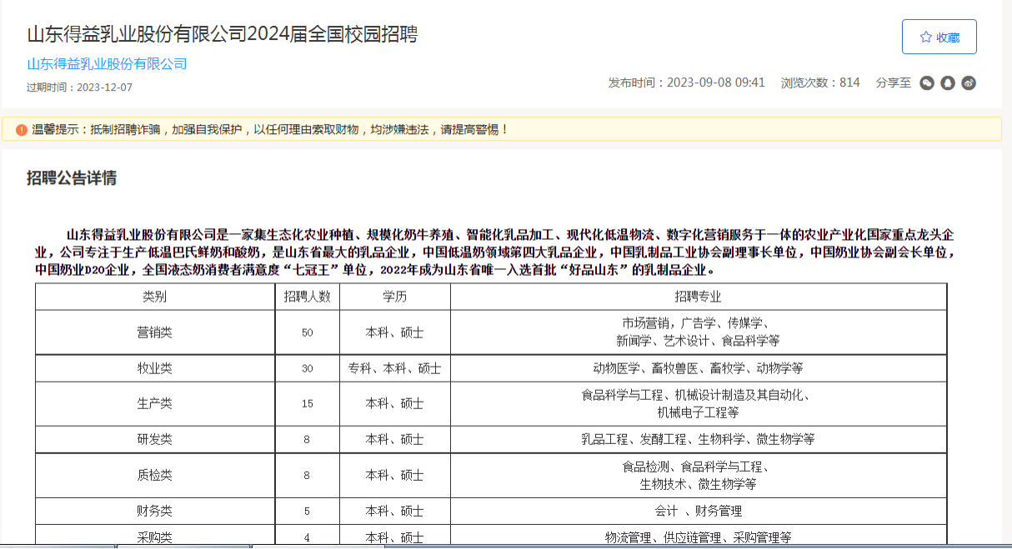Click 会计、财务管理 majors cell
Viewport: 1012px width, 549px height.
click(699, 511)
